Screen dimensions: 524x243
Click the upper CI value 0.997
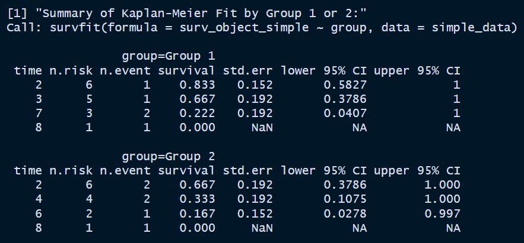coord(443,213)
